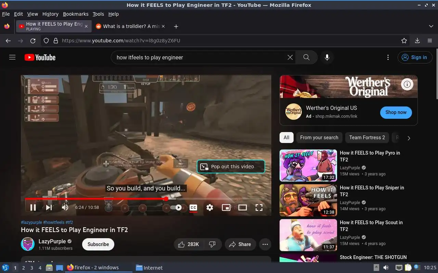The height and width of the screenshot is (273, 438).
Task: Switch to miniplayer mode icon
Action: (x=226, y=207)
